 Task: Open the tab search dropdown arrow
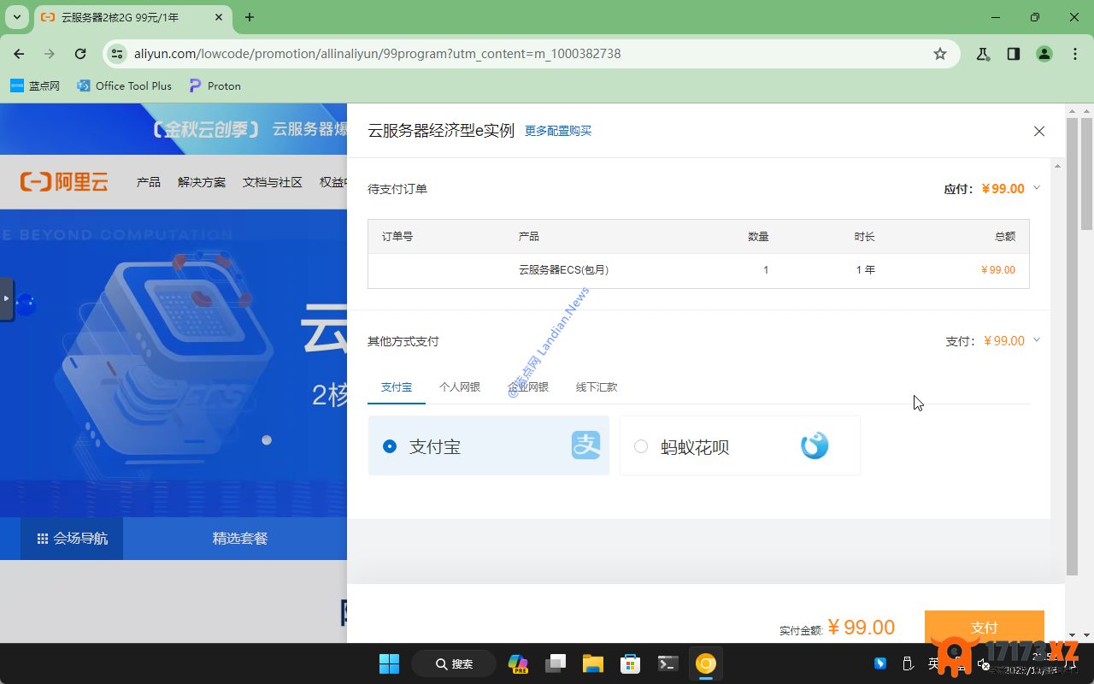click(16, 17)
